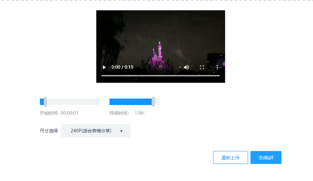The width and height of the screenshot is (313, 181).
Task: Click the 生成gif button
Action: tap(266, 158)
